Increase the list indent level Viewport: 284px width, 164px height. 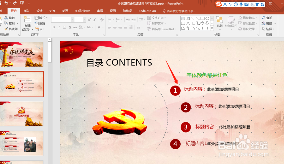click(133, 20)
